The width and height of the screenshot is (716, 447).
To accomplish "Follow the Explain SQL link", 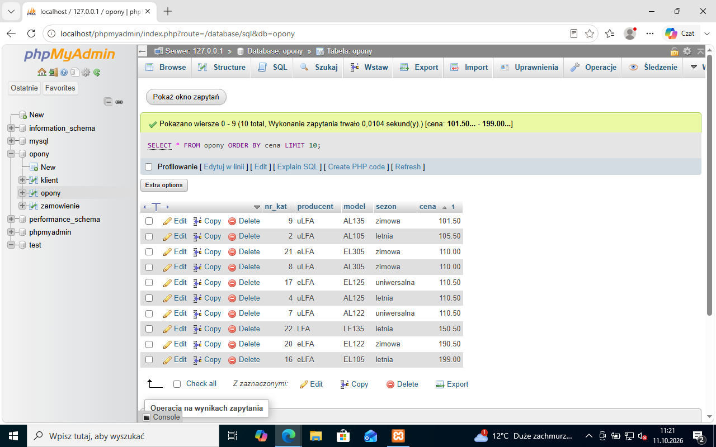I will 298,167.
